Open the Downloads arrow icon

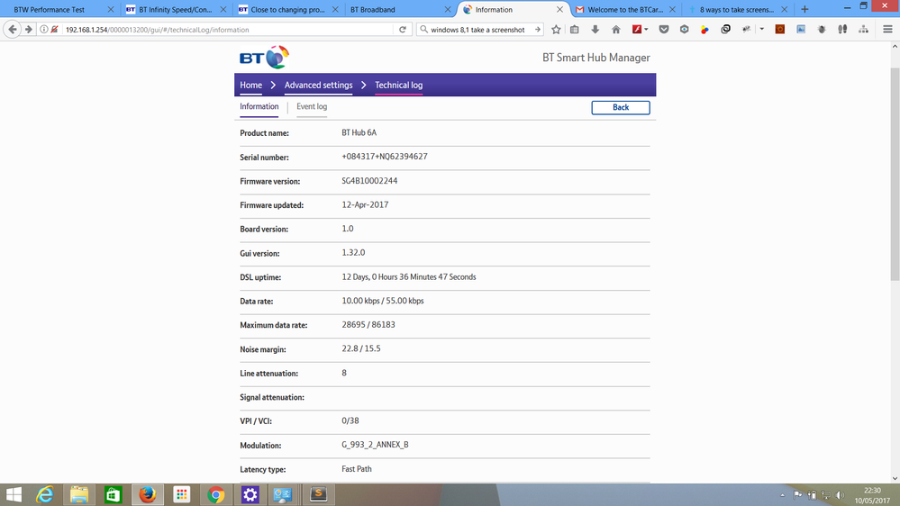click(x=595, y=29)
